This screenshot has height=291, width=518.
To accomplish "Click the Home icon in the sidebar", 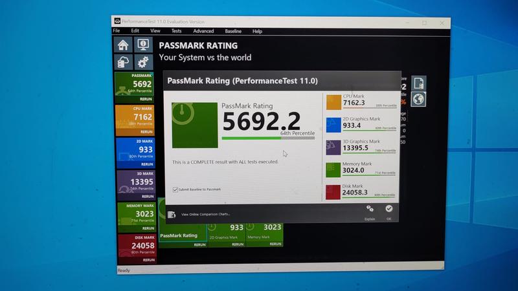I will tap(124, 45).
